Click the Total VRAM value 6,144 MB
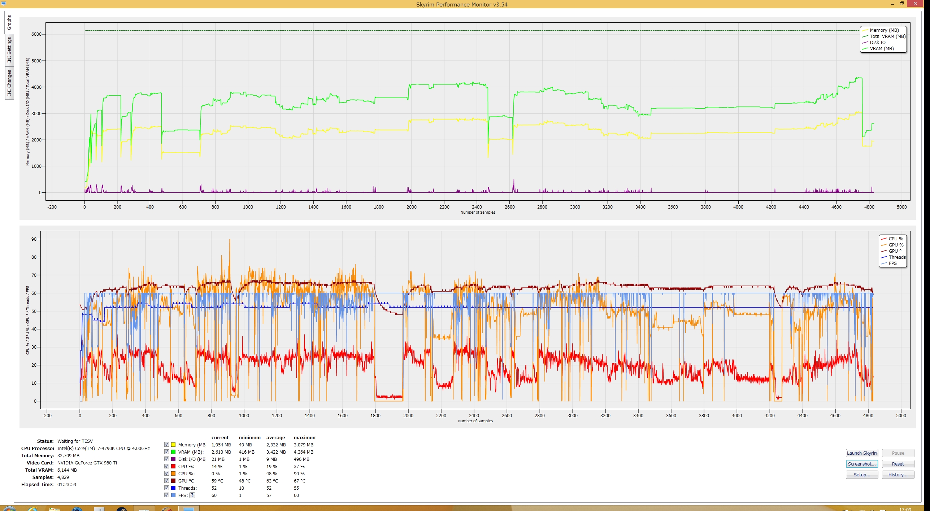 [67, 470]
